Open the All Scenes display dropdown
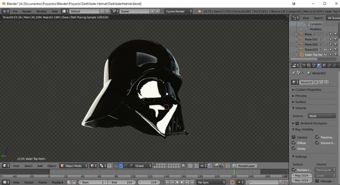This screenshot has height=185, width=340. 333,18
